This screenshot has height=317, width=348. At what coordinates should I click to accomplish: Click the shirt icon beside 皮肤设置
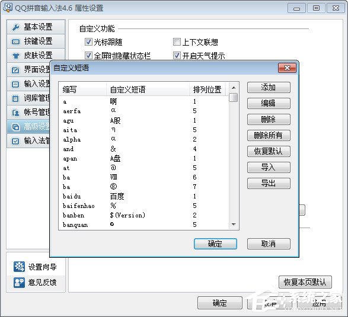(x=15, y=56)
